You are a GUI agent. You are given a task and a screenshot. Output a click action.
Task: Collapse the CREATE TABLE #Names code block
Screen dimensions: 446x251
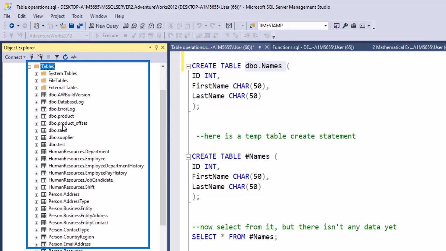click(x=188, y=157)
